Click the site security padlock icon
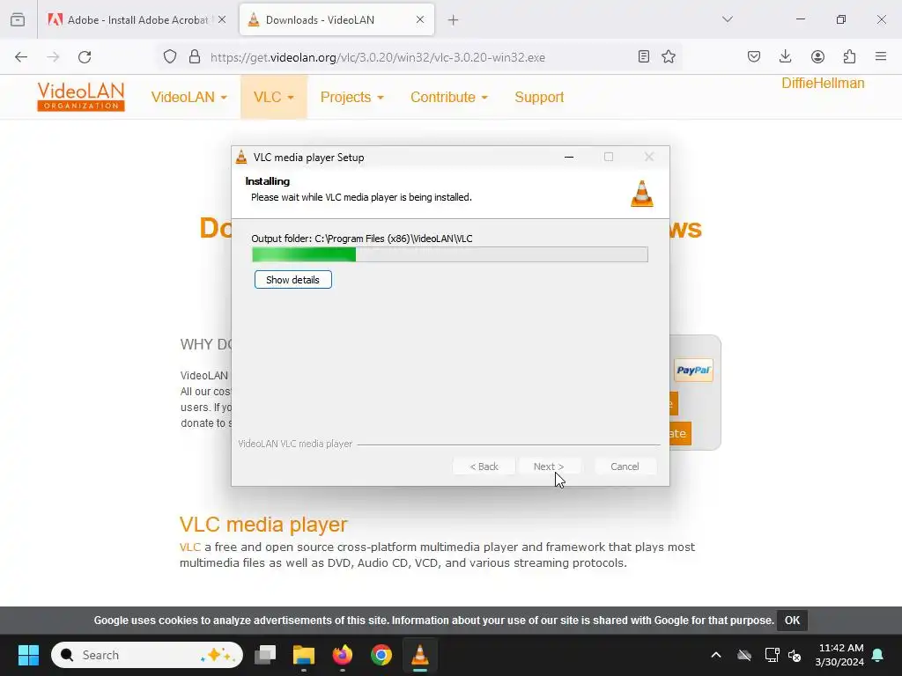902x676 pixels. click(195, 56)
